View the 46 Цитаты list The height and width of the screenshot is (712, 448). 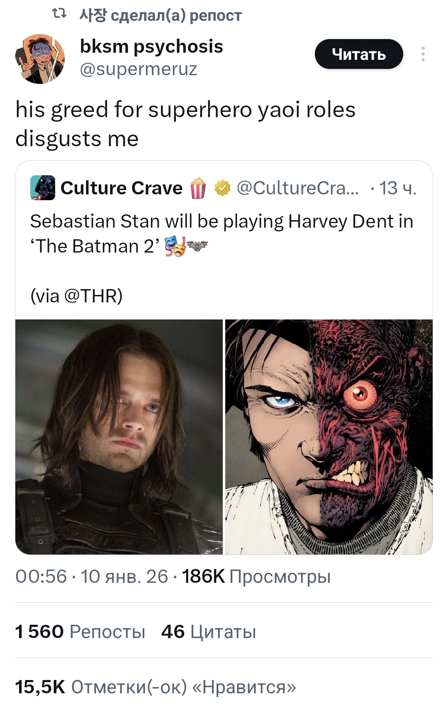[x=209, y=632]
